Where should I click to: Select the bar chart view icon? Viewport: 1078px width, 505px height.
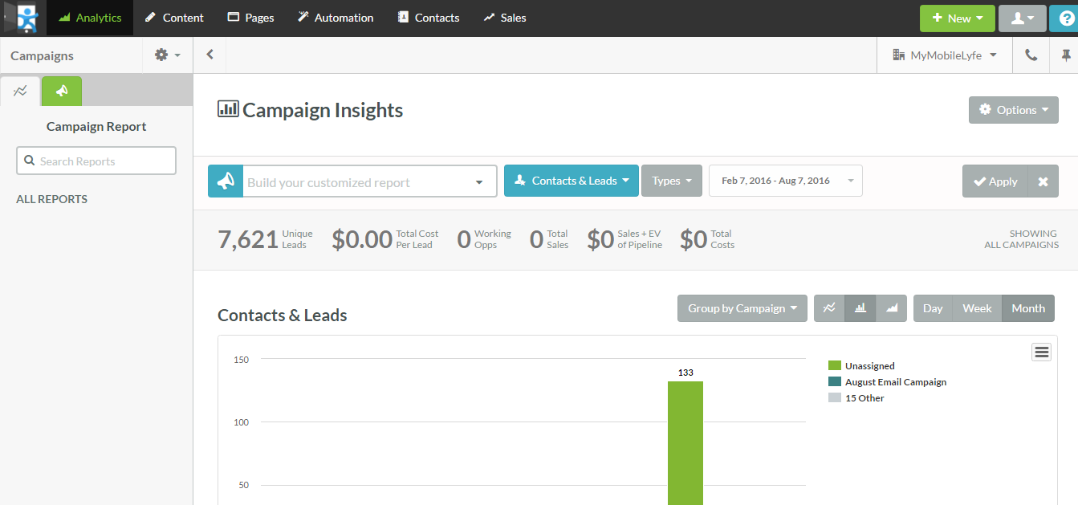tap(860, 308)
